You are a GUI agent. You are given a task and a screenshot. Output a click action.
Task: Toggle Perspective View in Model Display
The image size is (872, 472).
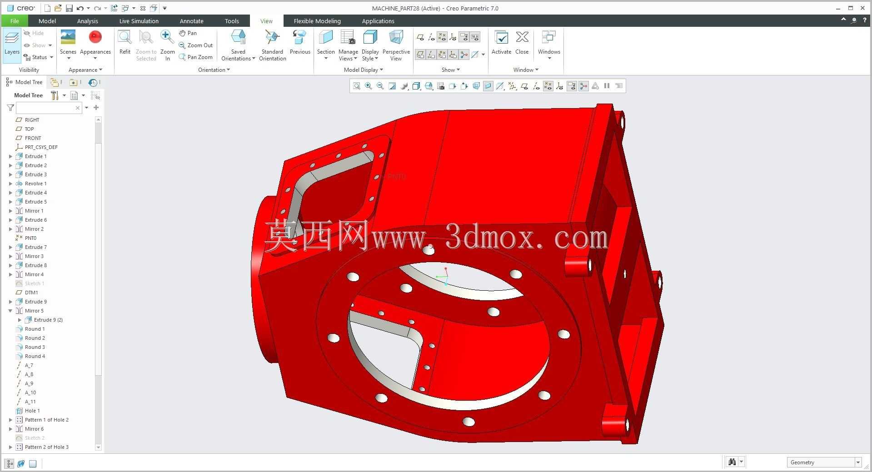[x=396, y=45]
